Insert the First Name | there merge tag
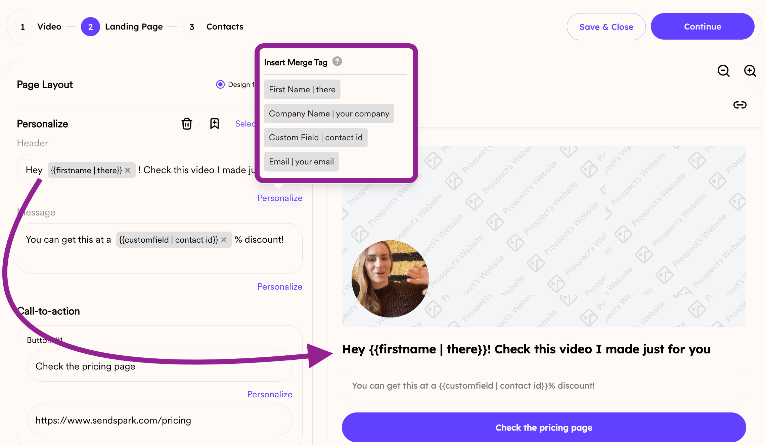Viewport: 765px width, 445px height. (302, 89)
